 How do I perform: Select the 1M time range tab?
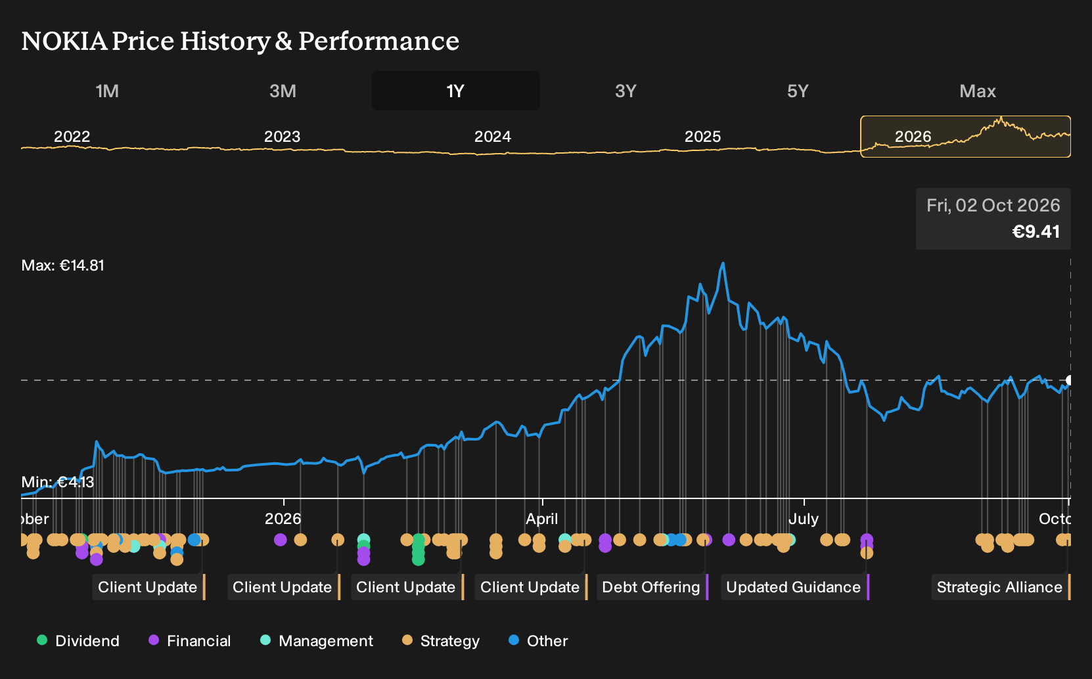tap(107, 91)
